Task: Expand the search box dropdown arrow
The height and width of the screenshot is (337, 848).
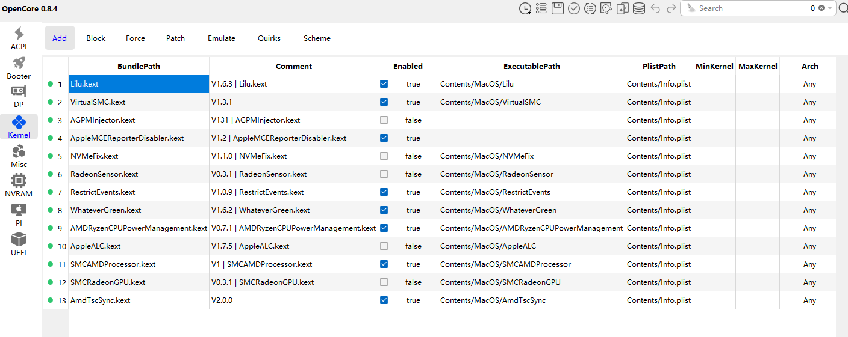Action: (x=830, y=8)
